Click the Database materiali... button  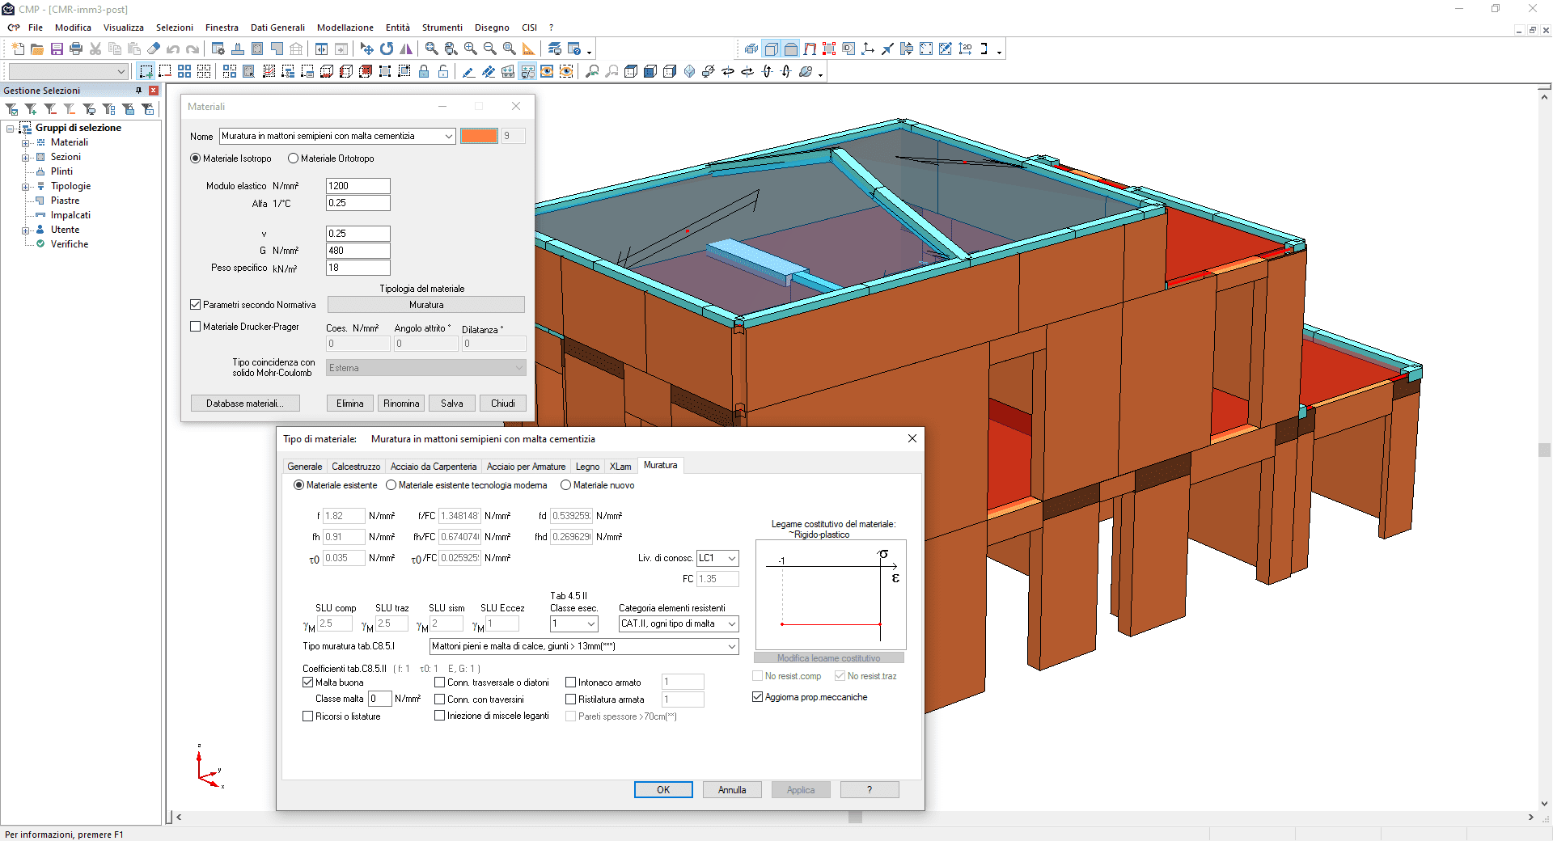click(x=245, y=404)
